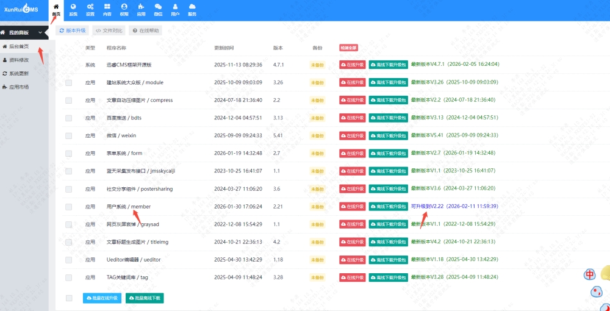This screenshot has width=610, height=311.
Task: Click the 可升级到V2.22 link for member
Action: point(427,206)
